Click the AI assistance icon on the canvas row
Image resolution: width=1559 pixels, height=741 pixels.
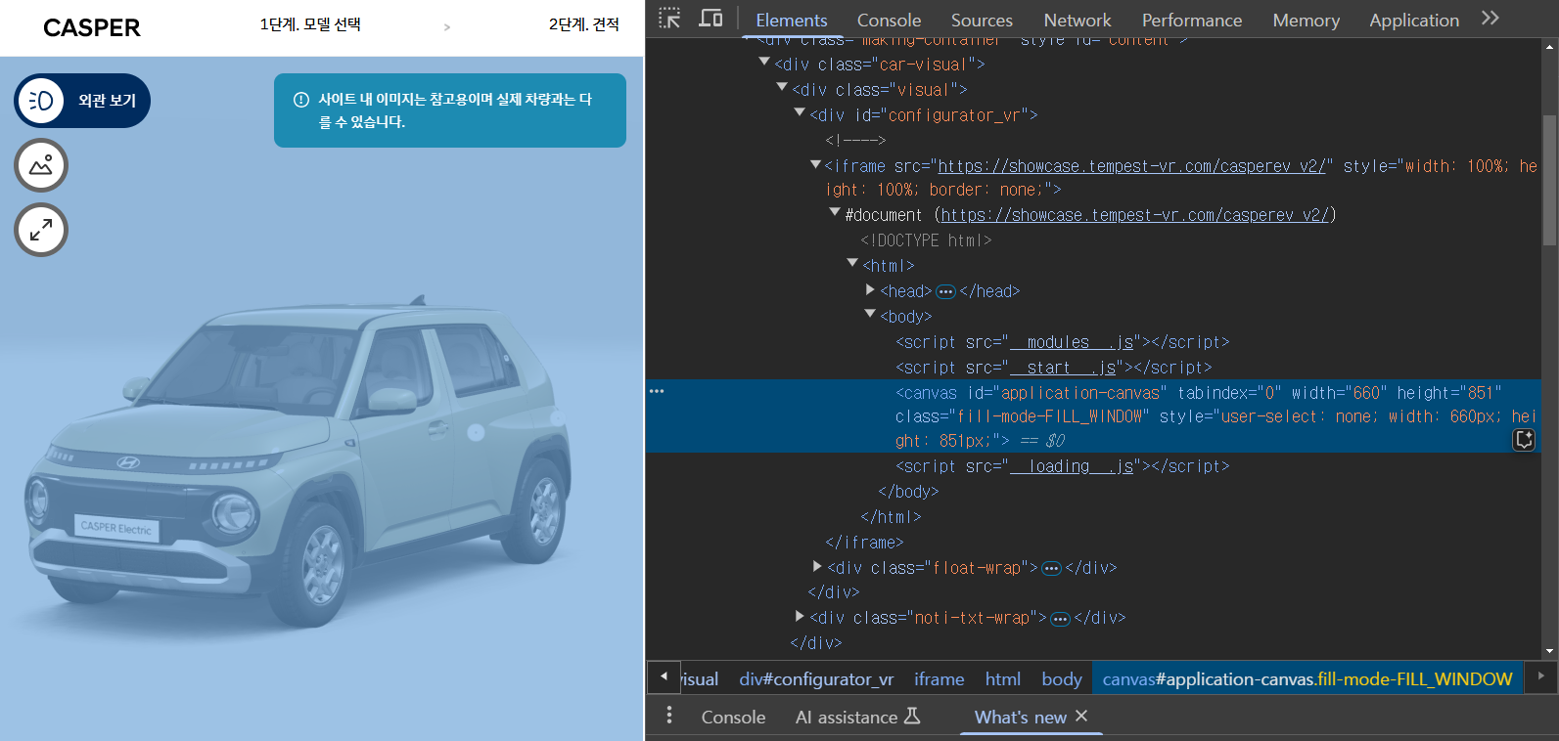[x=1524, y=440]
